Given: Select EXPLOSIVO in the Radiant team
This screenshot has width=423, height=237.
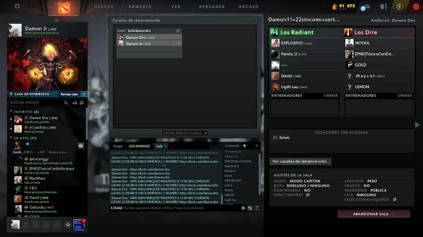Looking at the screenshot, I should (x=305, y=43).
